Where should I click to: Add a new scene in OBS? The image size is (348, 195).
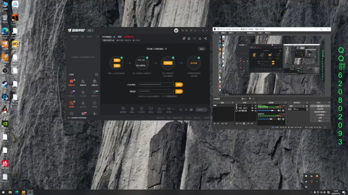tap(214, 123)
